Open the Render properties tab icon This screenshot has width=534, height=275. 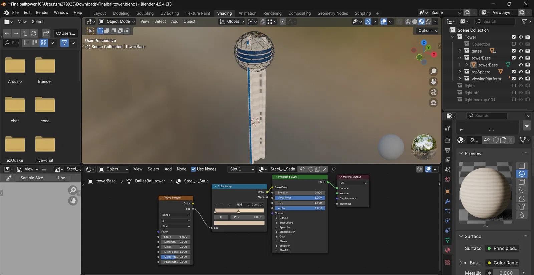(448, 140)
